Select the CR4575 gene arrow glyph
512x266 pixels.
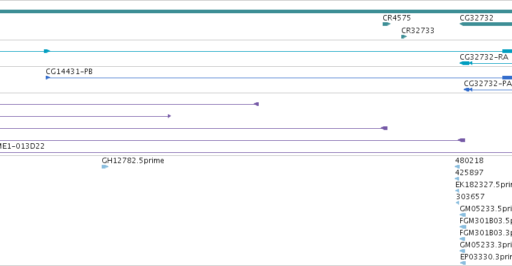tap(387, 24)
